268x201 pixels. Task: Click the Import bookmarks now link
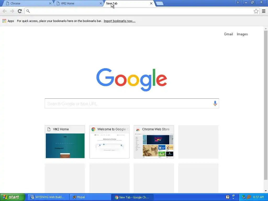pos(119,21)
